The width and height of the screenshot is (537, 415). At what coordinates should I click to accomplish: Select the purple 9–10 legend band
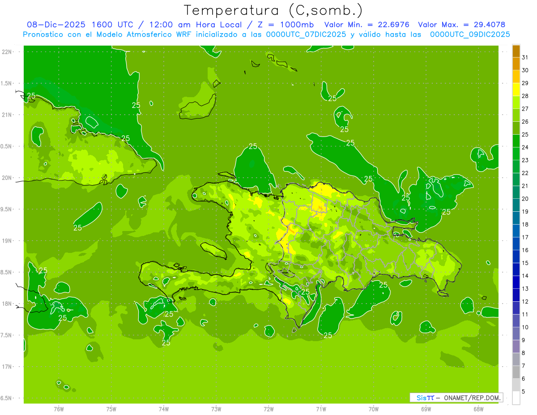click(x=516, y=334)
